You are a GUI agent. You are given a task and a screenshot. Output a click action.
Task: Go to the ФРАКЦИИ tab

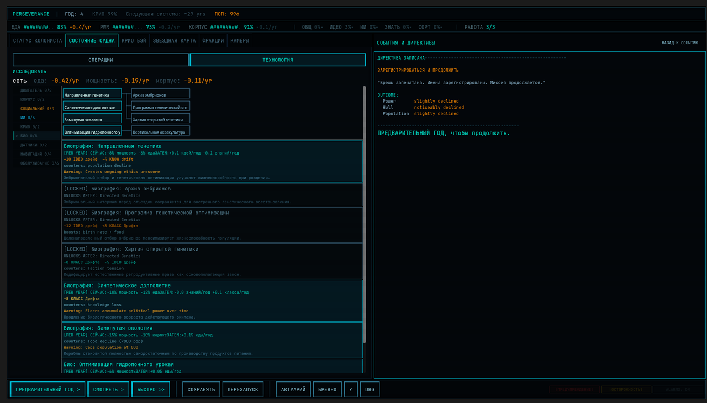coord(213,40)
